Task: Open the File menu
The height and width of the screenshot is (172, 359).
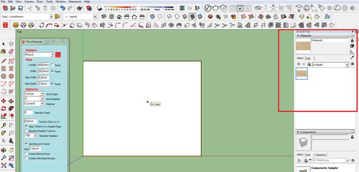Action: tap(3, 1)
